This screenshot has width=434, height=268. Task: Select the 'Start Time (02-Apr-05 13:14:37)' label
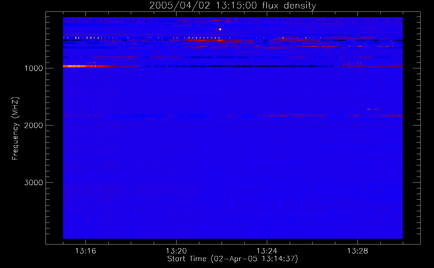[x=233, y=259]
